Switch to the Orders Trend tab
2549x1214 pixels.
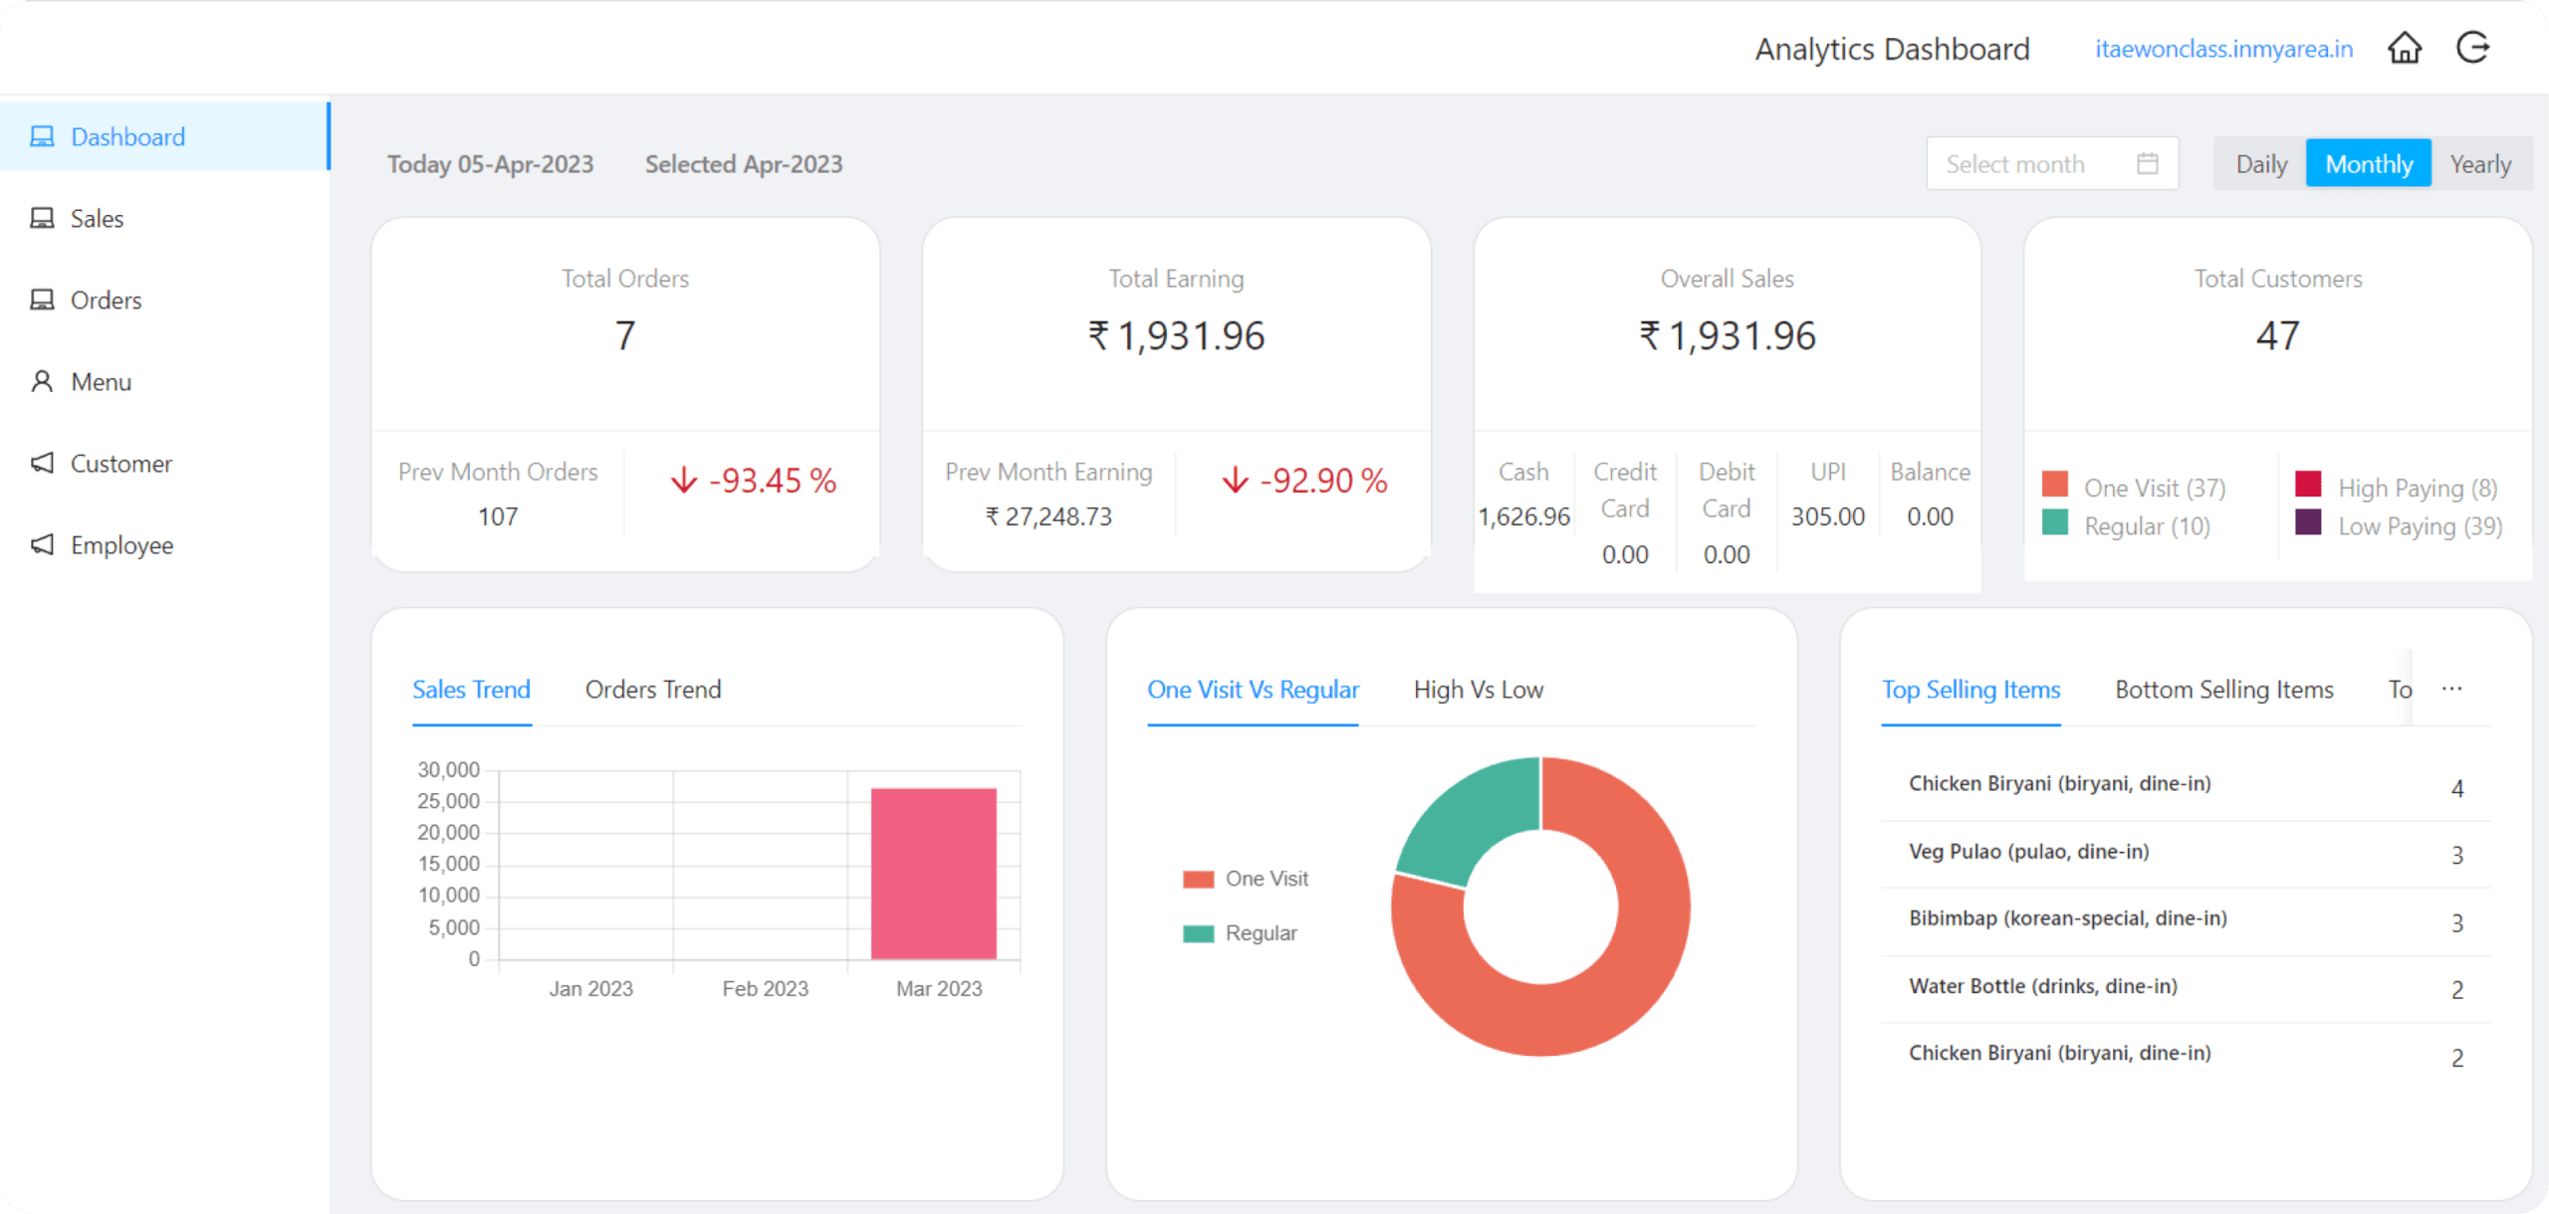point(652,690)
